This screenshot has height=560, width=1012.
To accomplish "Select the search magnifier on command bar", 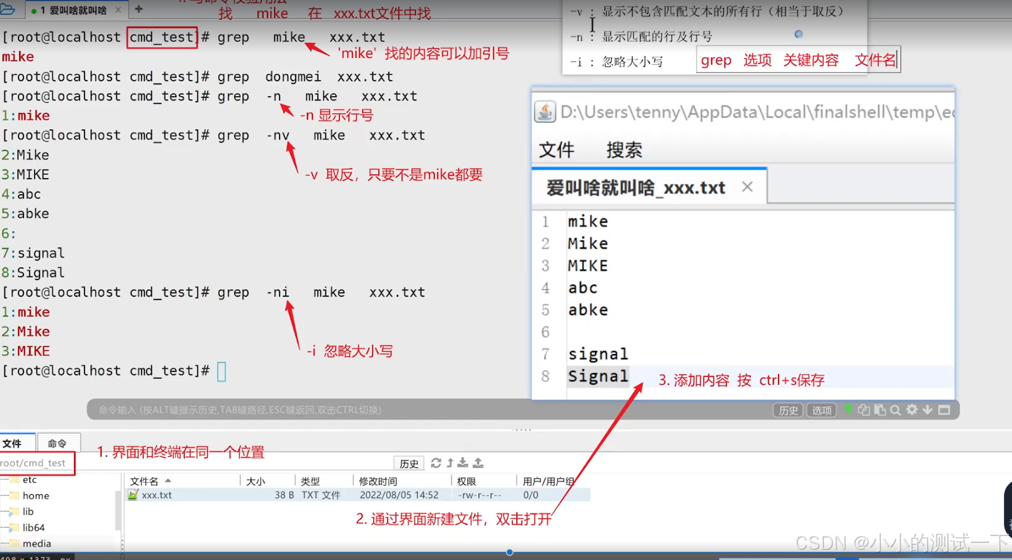I will [x=895, y=409].
